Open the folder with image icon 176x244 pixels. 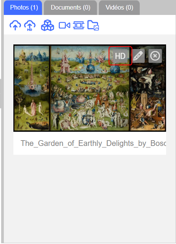(x=93, y=25)
